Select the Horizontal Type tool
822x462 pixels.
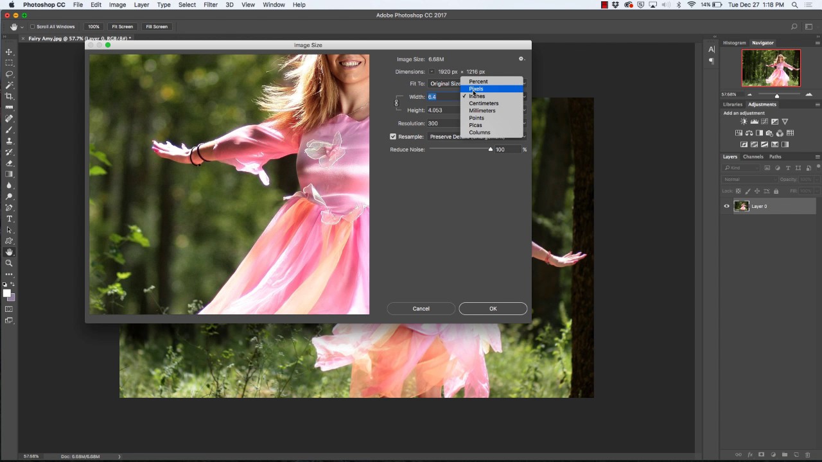point(9,219)
